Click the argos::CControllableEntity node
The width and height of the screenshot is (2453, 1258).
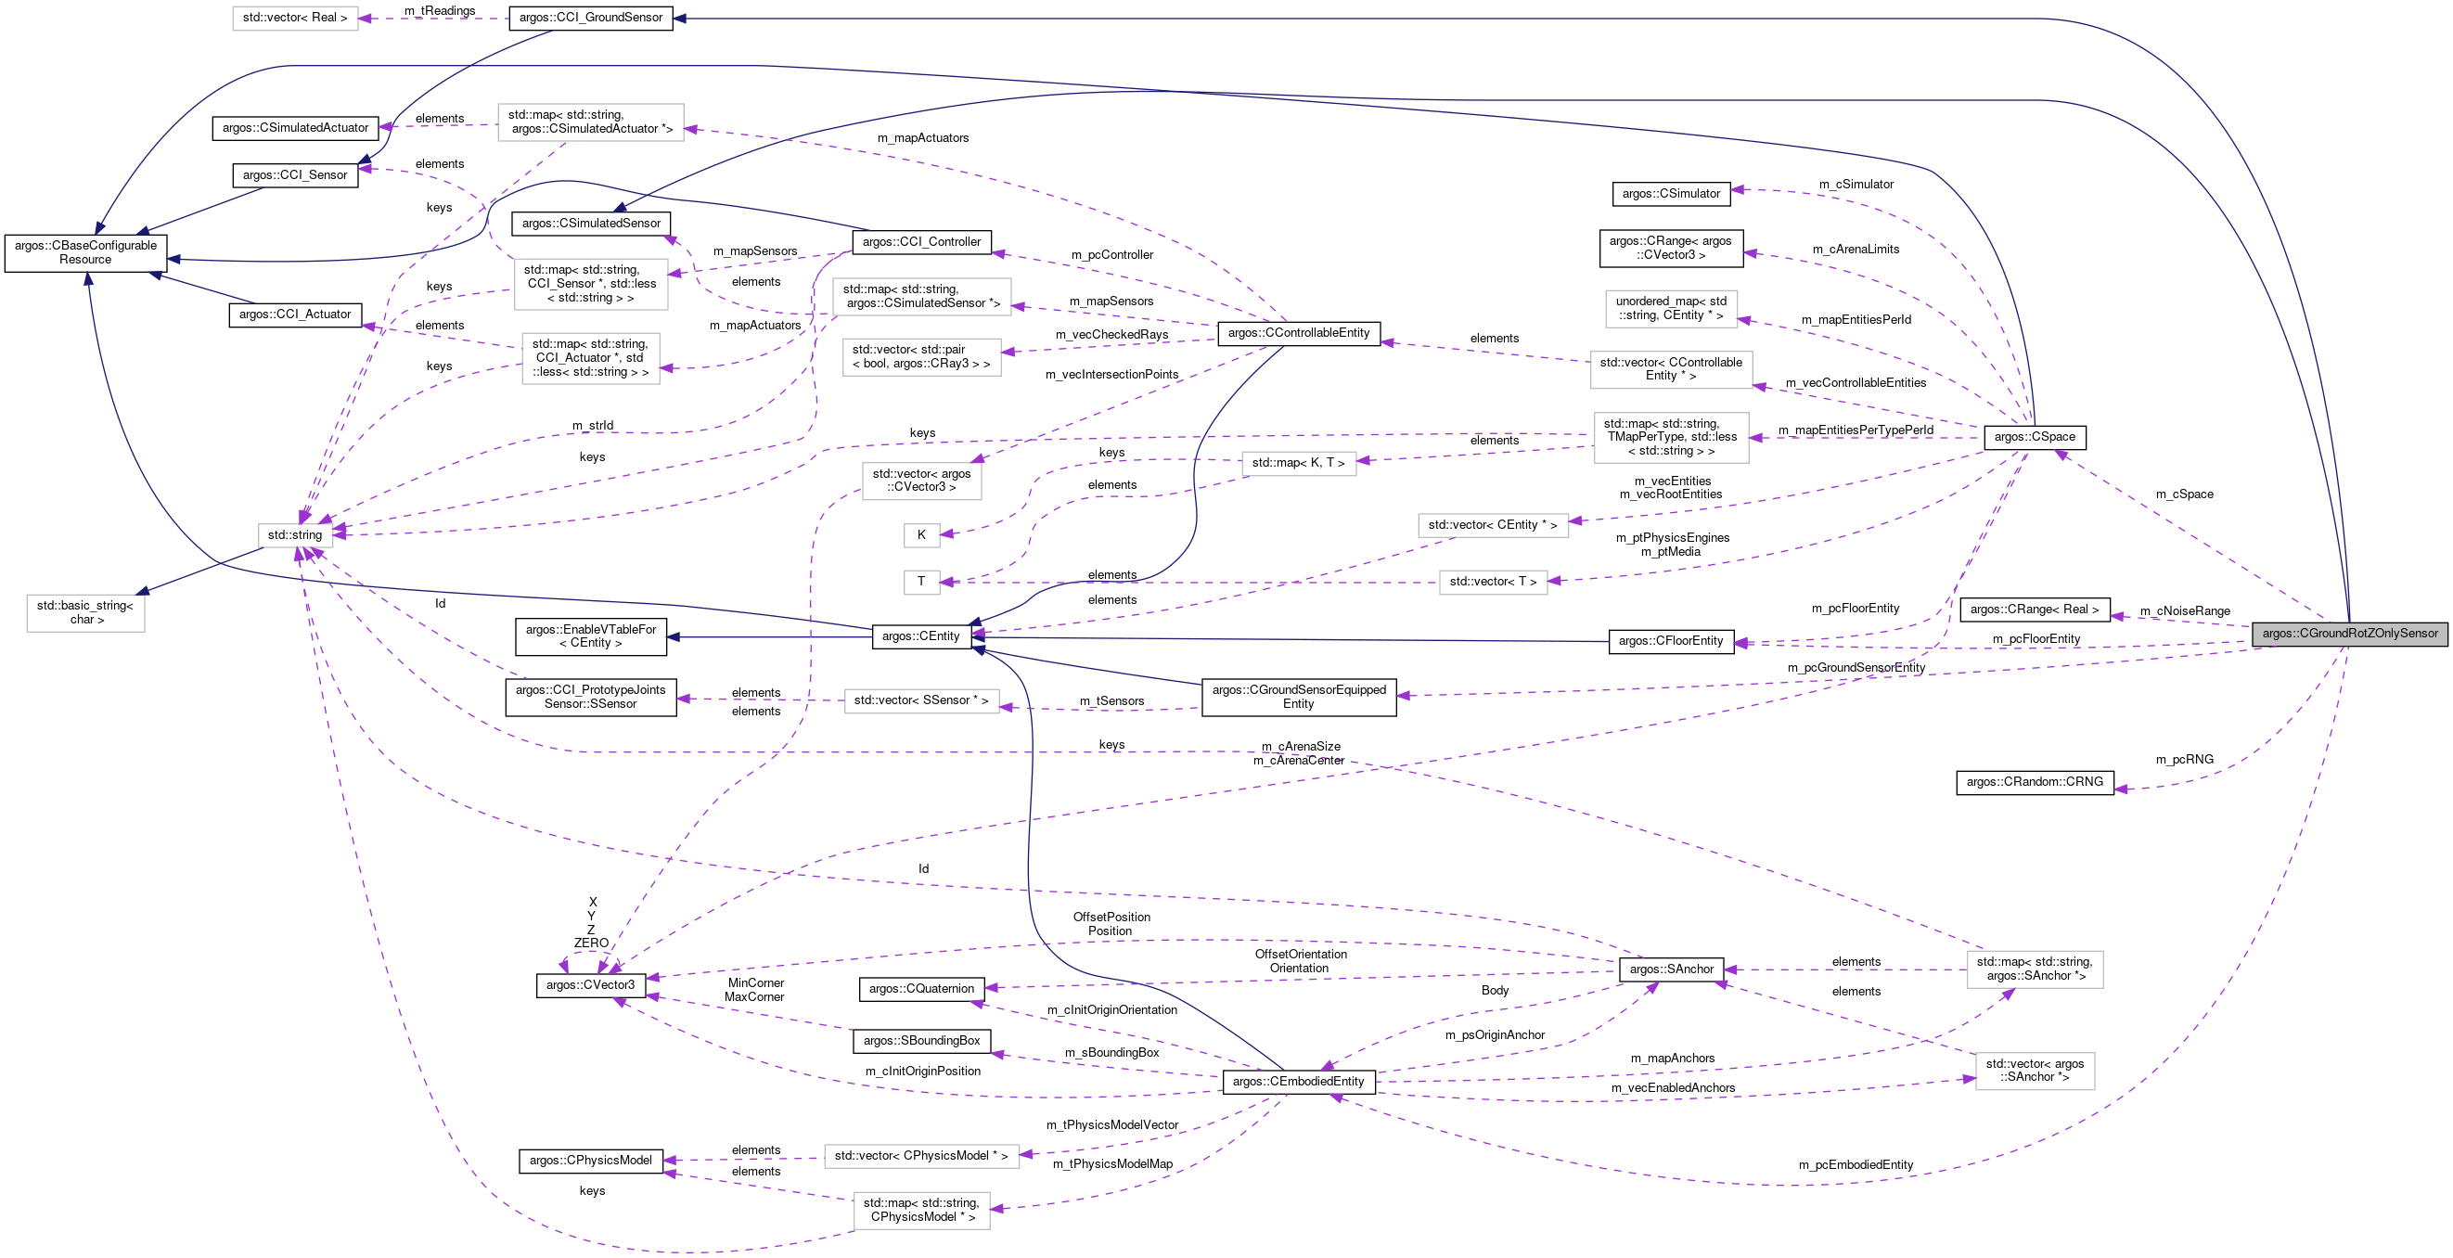pyautogui.click(x=1299, y=333)
